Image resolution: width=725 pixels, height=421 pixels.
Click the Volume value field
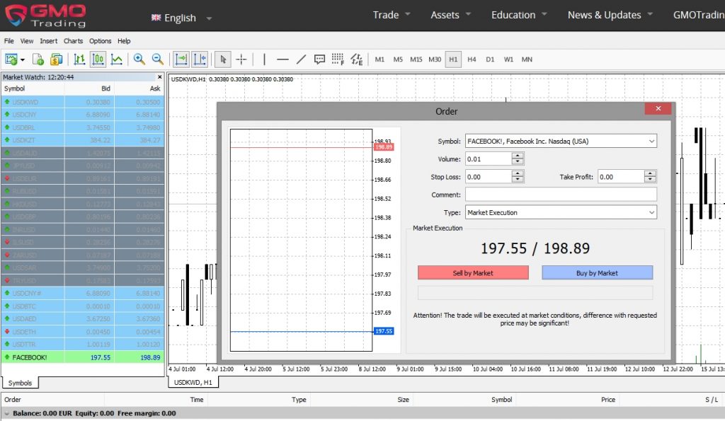[x=489, y=159]
